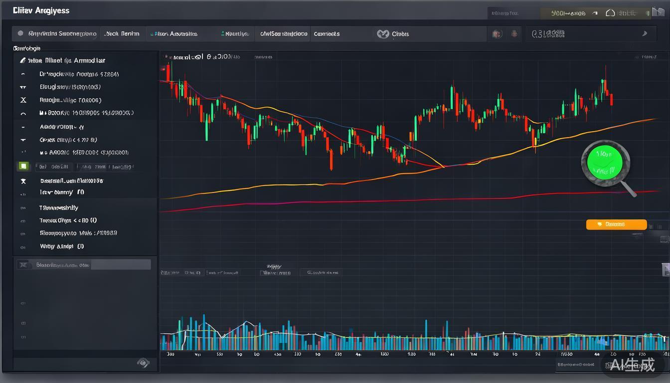Click the home icon in the top bar
Viewport: 670px width, 383px height.
pyautogui.click(x=610, y=13)
